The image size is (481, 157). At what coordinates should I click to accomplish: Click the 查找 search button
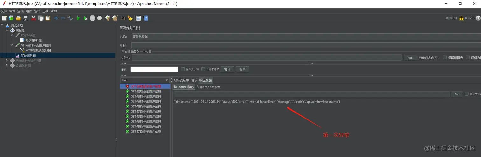tap(227, 69)
